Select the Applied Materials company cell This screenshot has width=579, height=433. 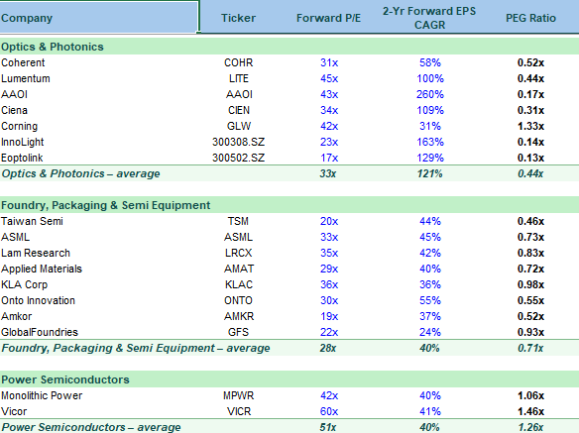pos(42,269)
